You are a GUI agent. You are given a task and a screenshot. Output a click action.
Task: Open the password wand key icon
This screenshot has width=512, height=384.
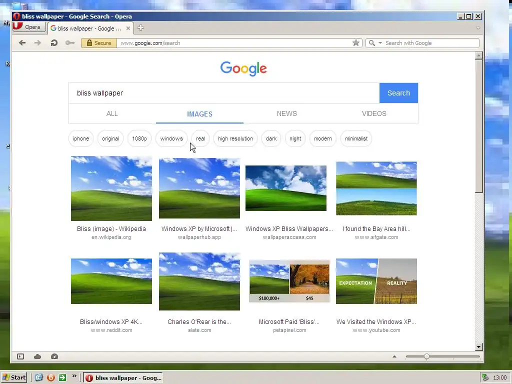tap(70, 43)
